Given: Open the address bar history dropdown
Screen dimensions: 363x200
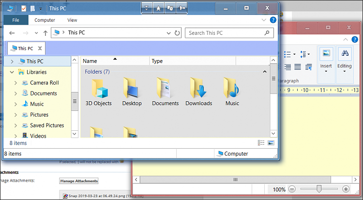Looking at the screenshot, I should (168, 33).
